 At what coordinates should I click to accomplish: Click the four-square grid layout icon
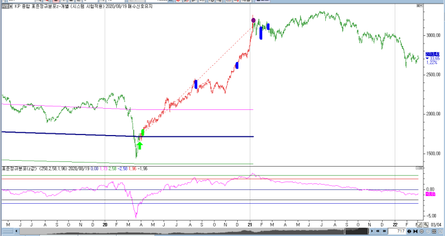[x=434, y=231]
